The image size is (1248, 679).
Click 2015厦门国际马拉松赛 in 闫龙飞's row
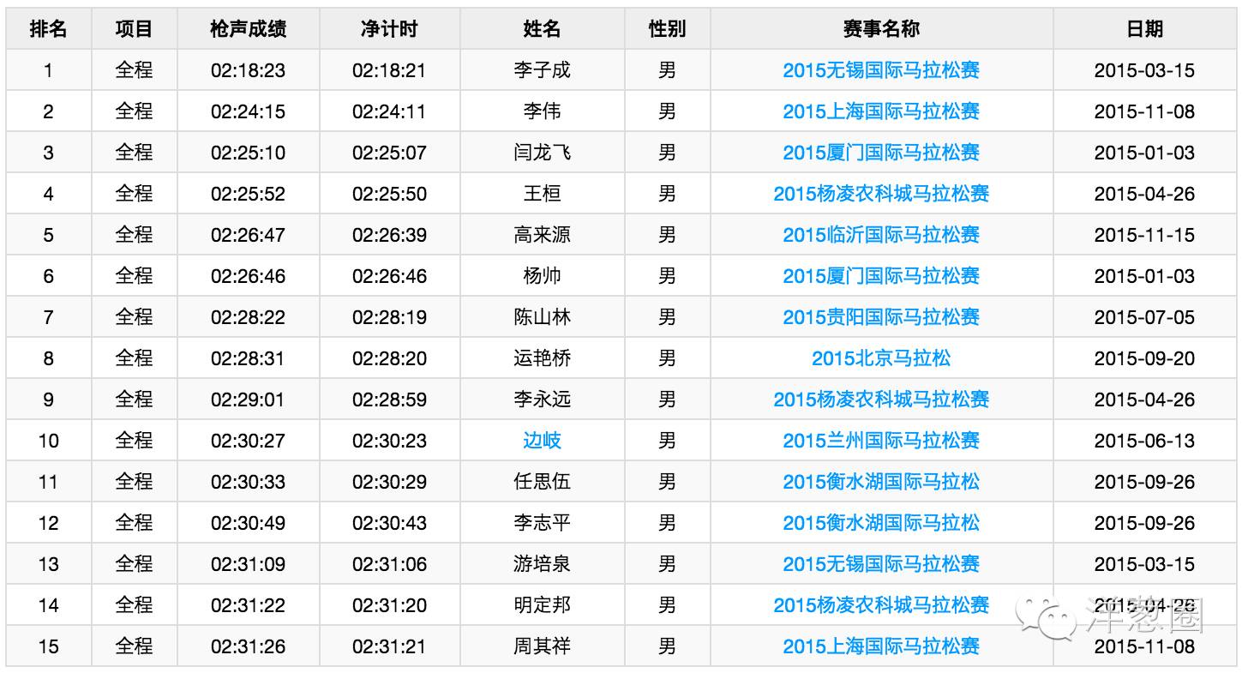(880, 153)
